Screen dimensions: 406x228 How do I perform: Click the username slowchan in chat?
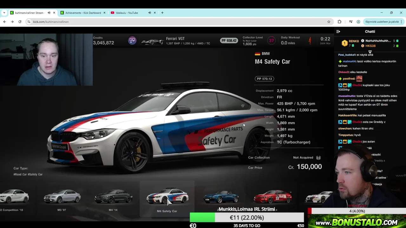pyautogui.click(x=345, y=129)
